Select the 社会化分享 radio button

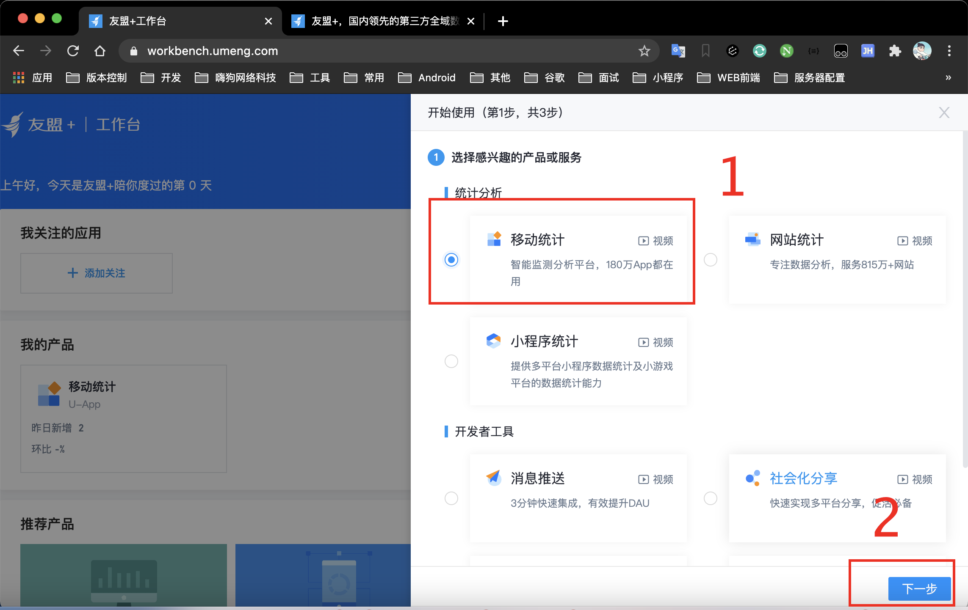click(711, 498)
